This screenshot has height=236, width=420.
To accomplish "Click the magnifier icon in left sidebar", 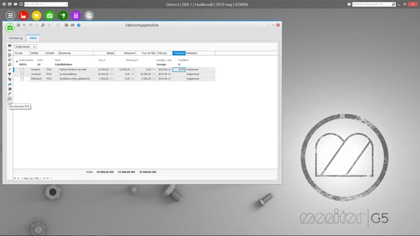I will point(10,65).
